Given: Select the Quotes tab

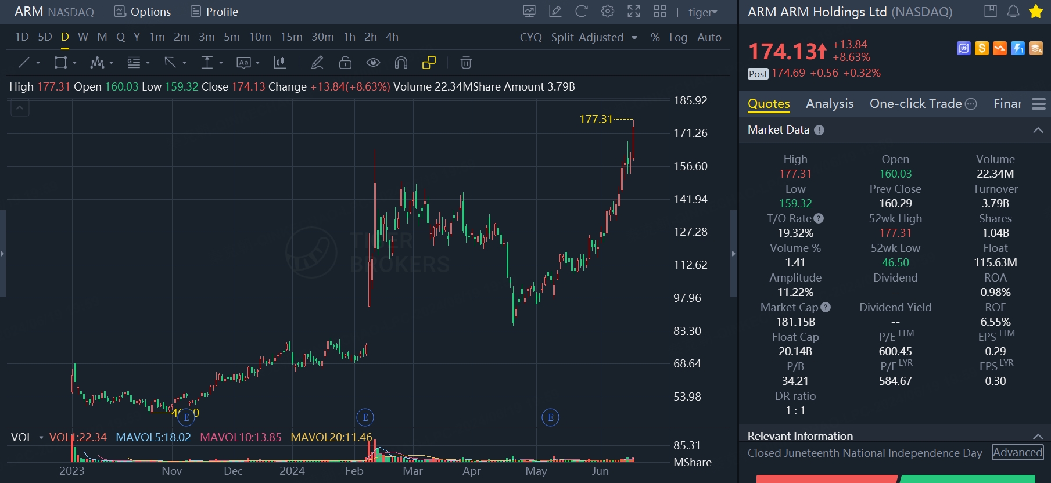Looking at the screenshot, I should (769, 104).
